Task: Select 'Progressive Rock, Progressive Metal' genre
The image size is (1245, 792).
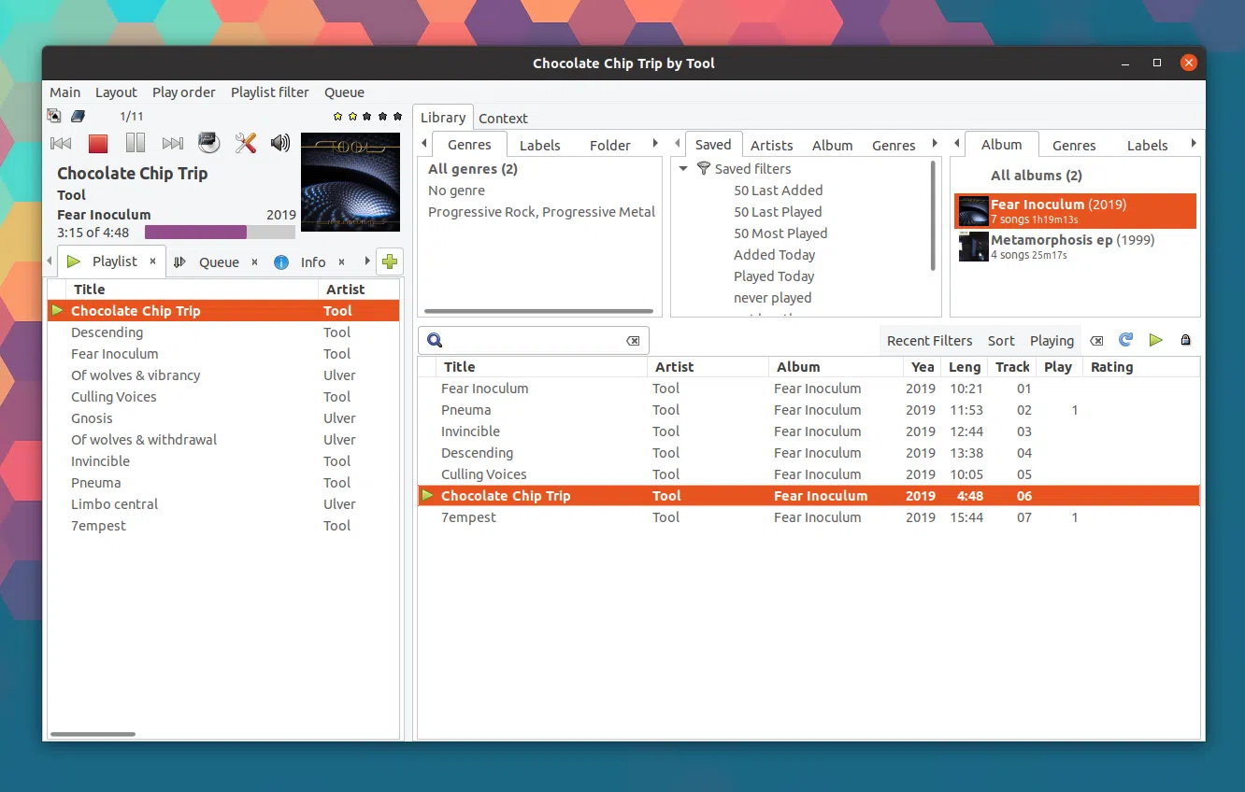Action: [541, 212]
